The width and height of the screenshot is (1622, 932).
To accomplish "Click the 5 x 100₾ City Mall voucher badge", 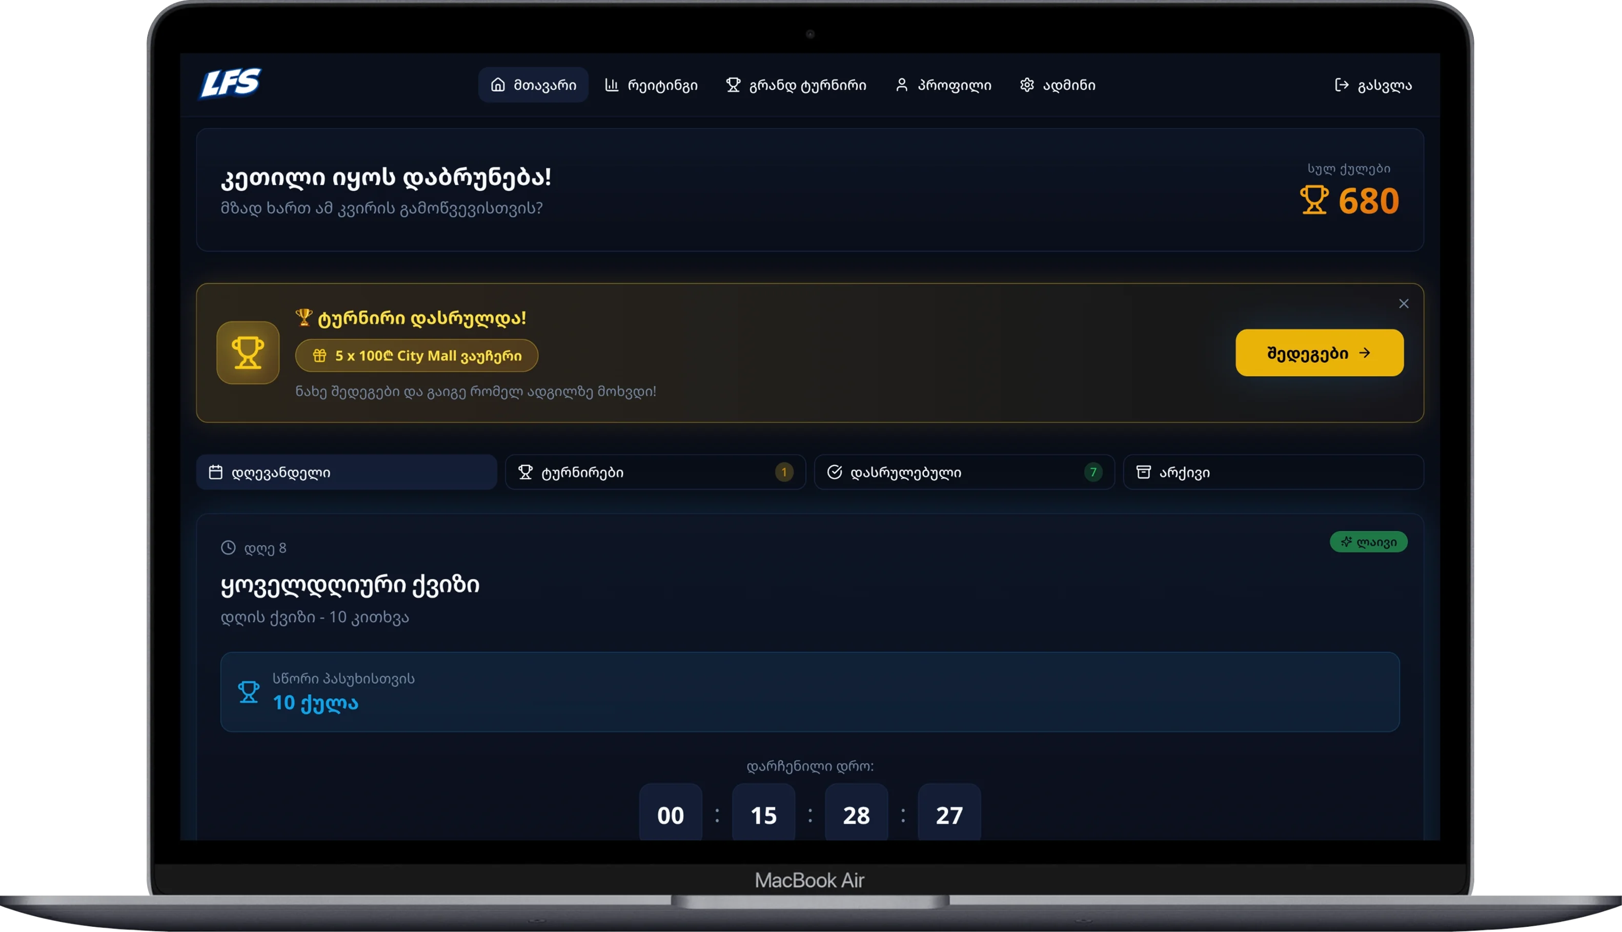I will tap(417, 355).
